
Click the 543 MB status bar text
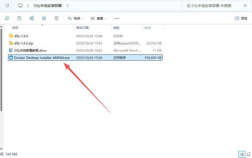(x=11, y=154)
